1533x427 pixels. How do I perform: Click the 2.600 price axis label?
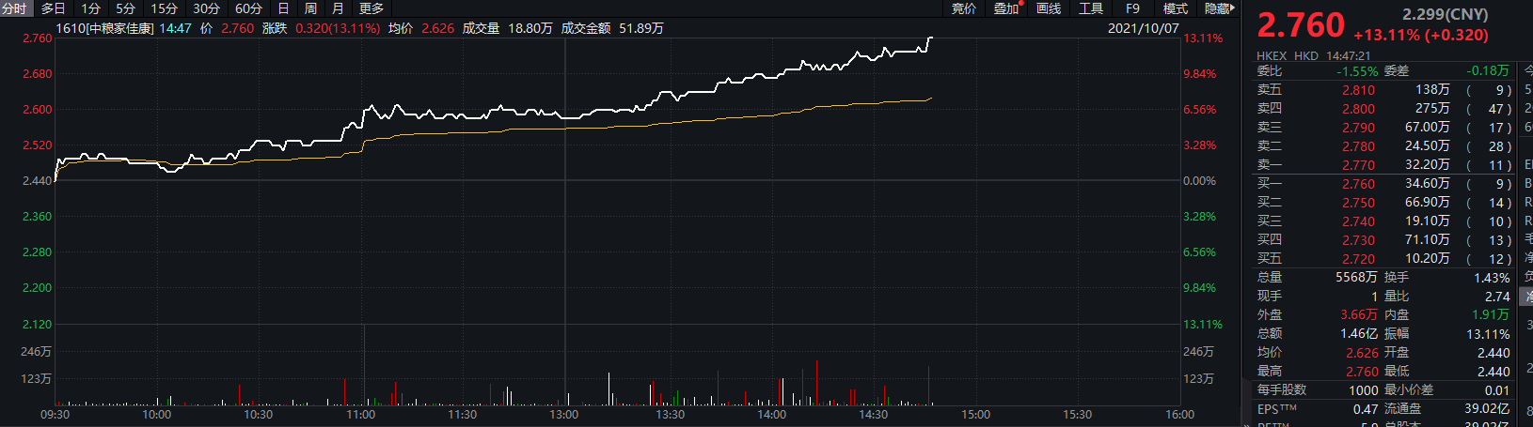tap(38, 110)
